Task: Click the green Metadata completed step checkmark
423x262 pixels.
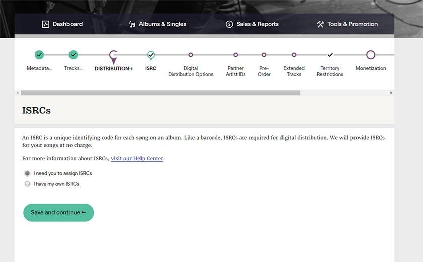Action: point(39,55)
